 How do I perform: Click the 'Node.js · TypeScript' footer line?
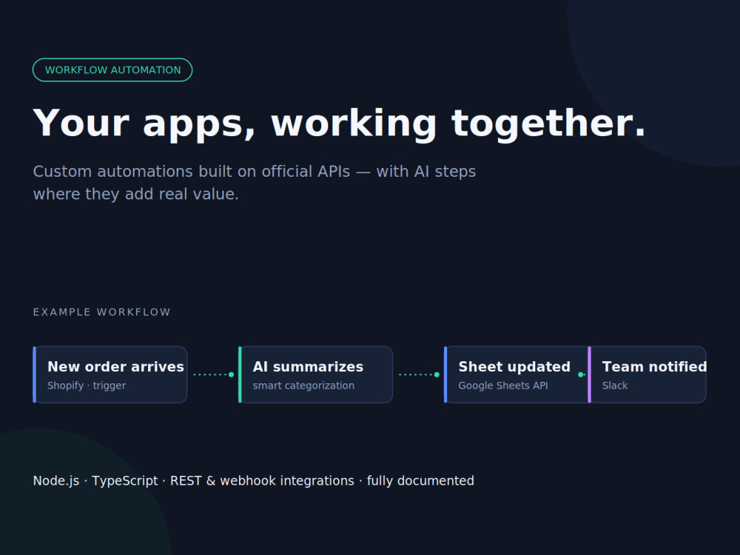pos(253,481)
